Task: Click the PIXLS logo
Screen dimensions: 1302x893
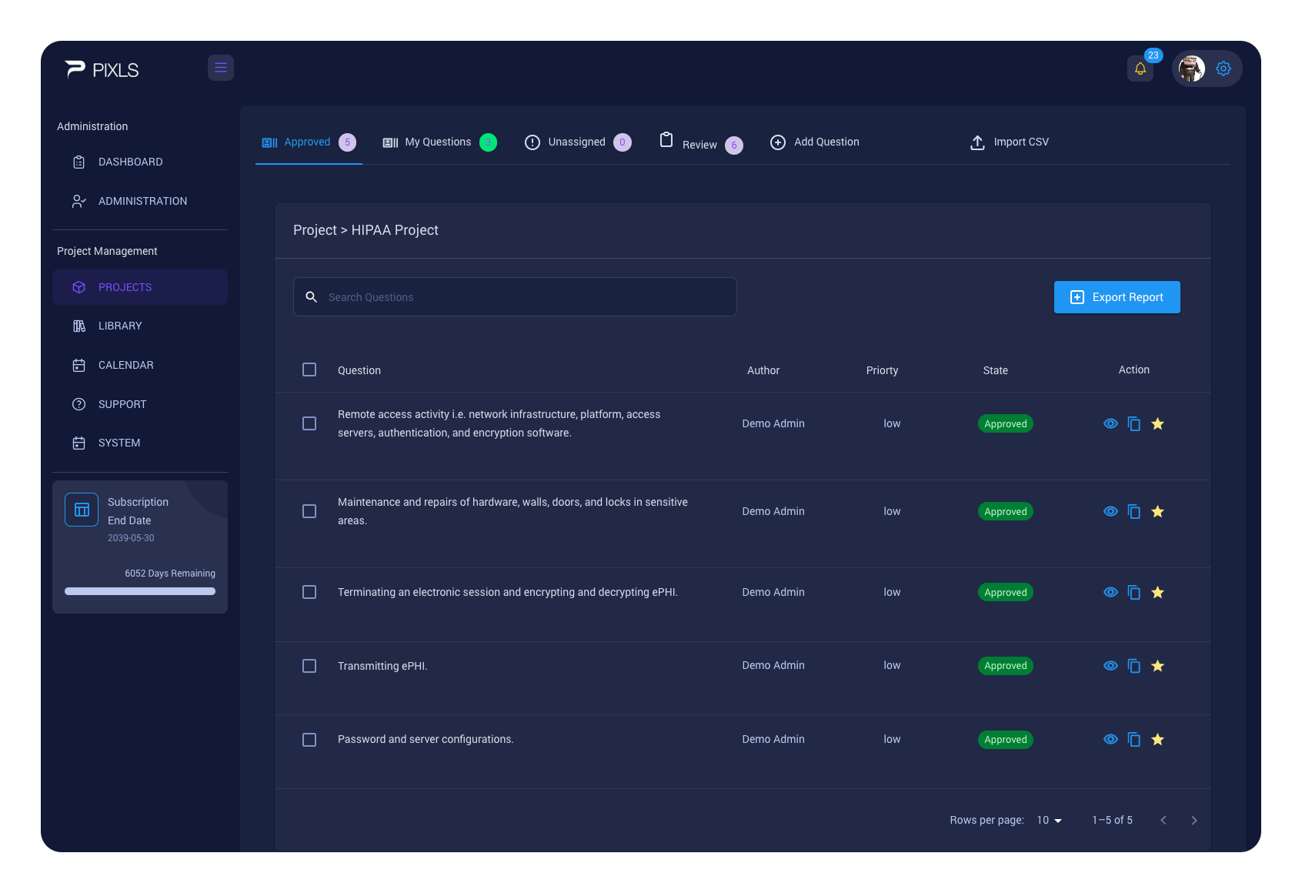Action: pyautogui.click(x=102, y=69)
